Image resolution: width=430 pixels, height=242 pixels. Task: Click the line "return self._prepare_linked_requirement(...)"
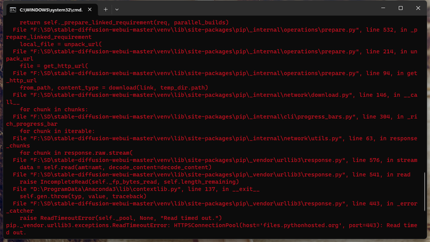click(x=124, y=23)
